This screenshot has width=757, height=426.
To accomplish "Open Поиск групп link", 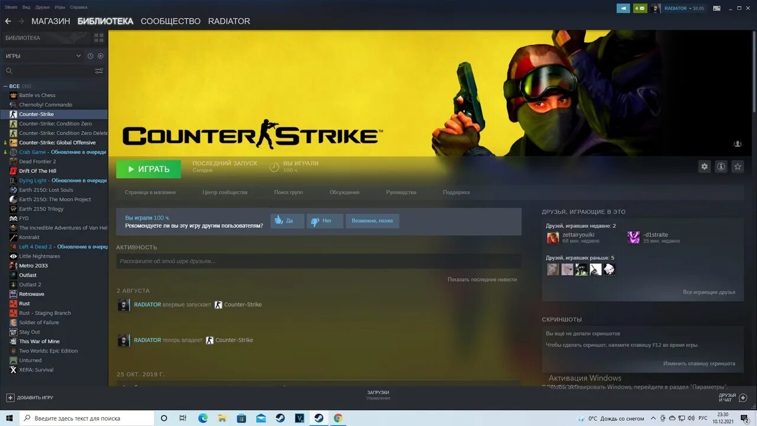I will point(289,192).
